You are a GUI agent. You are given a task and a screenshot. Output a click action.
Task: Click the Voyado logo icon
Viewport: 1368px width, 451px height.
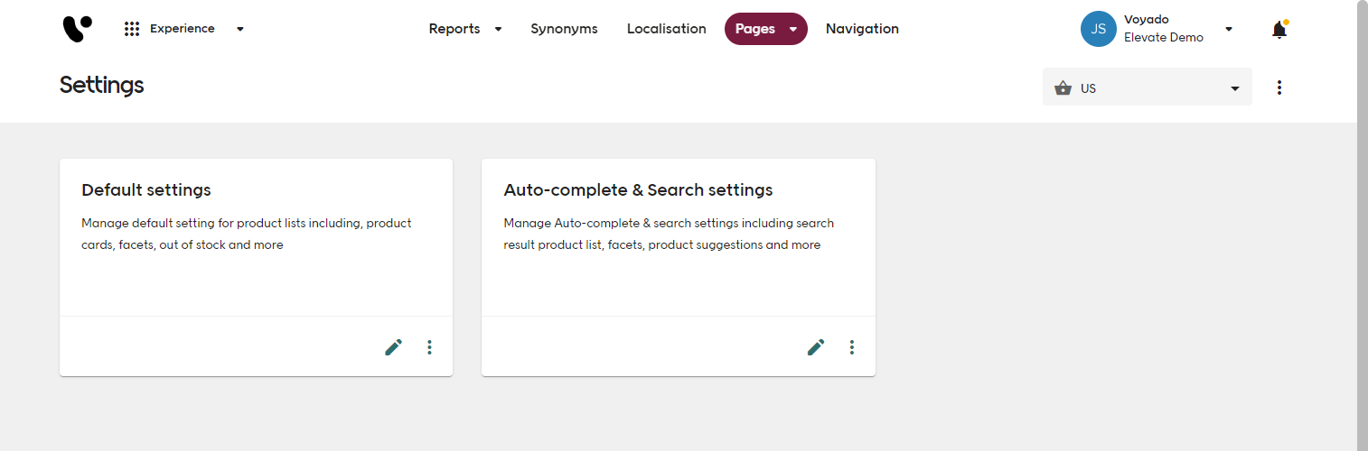(77, 29)
